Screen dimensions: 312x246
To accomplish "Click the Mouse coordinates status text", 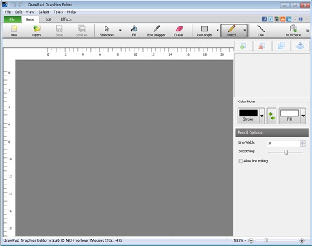I will (106, 240).
